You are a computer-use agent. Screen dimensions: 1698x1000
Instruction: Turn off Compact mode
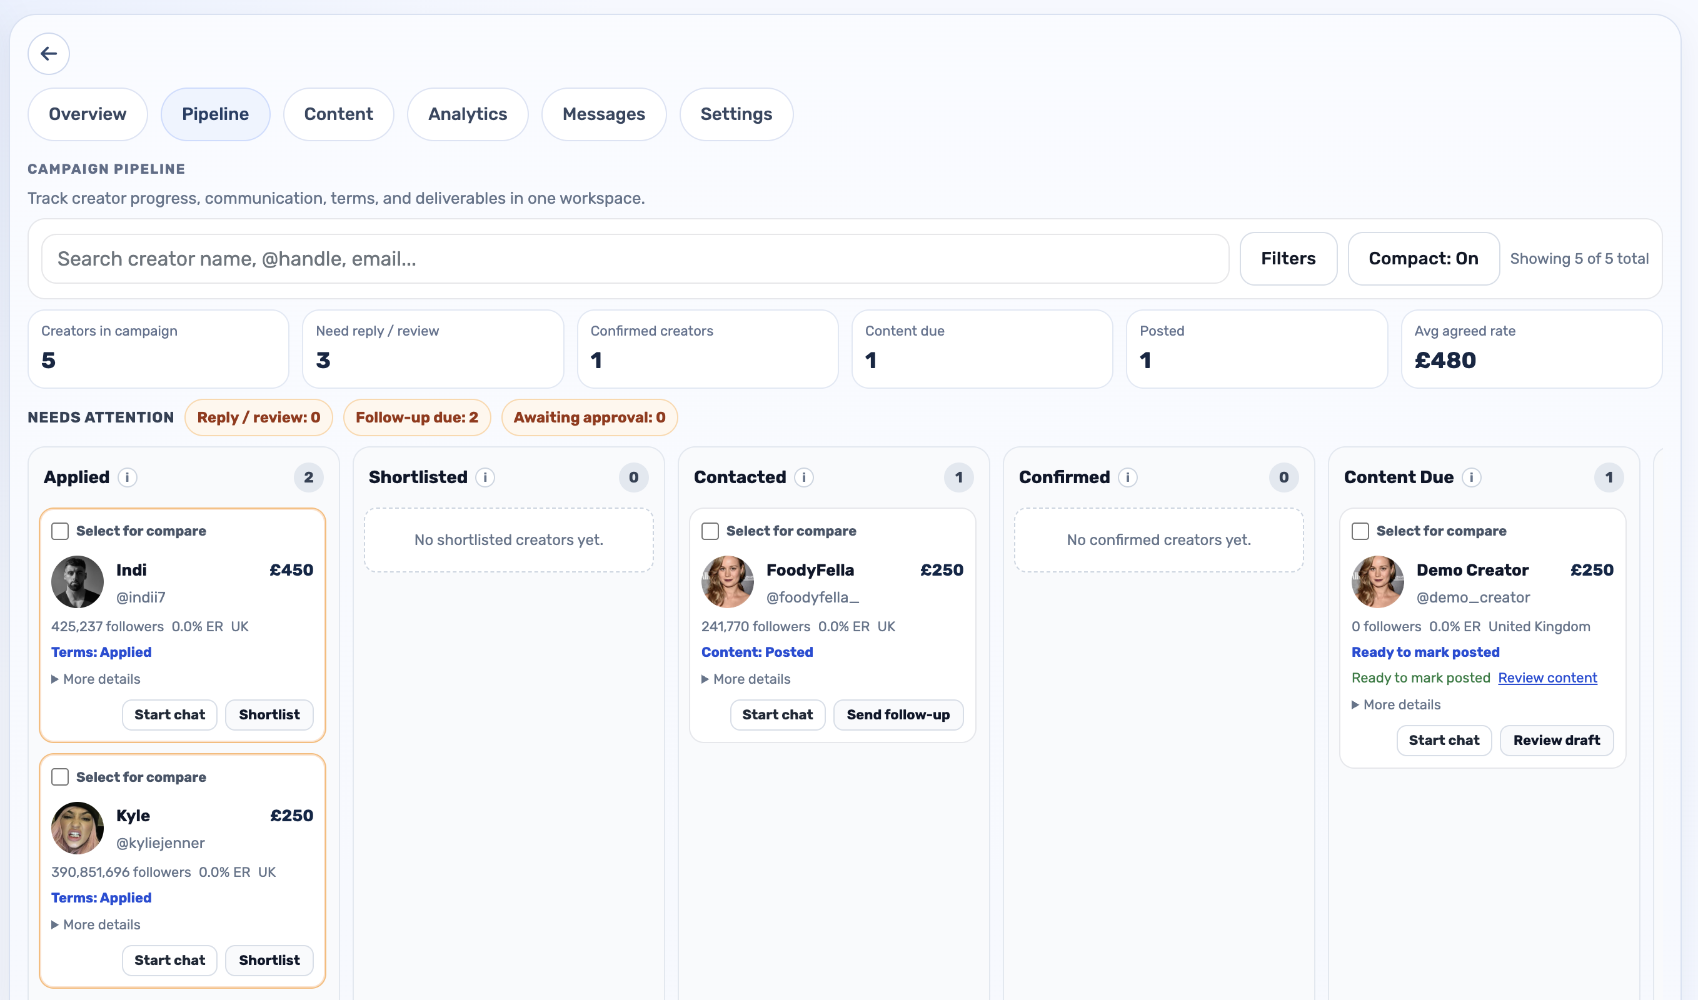pos(1422,258)
